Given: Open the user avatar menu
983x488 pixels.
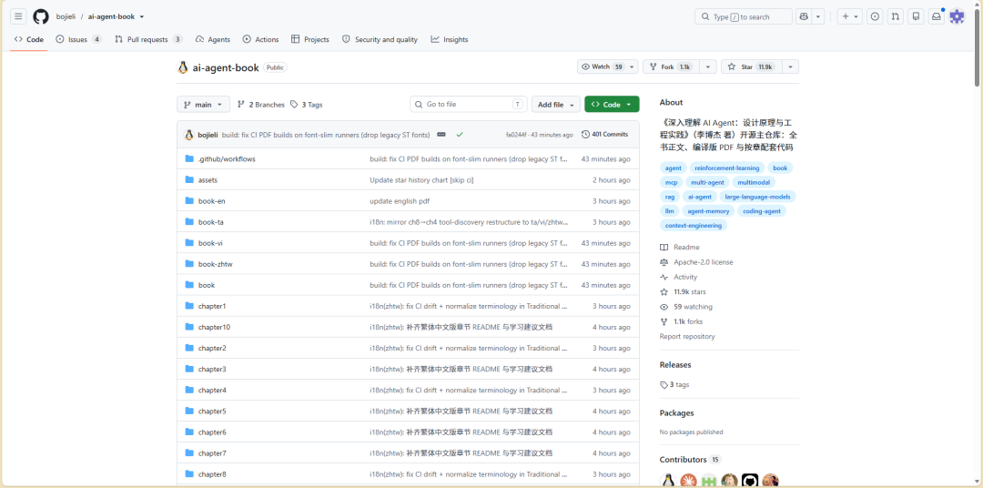Looking at the screenshot, I should click(x=957, y=17).
